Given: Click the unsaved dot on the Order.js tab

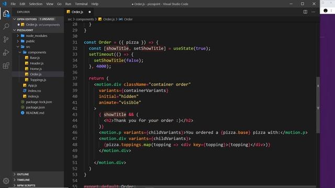Looking at the screenshot, I should (x=90, y=12).
